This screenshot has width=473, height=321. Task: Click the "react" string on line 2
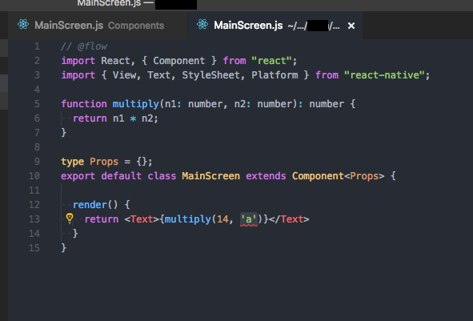271,61
